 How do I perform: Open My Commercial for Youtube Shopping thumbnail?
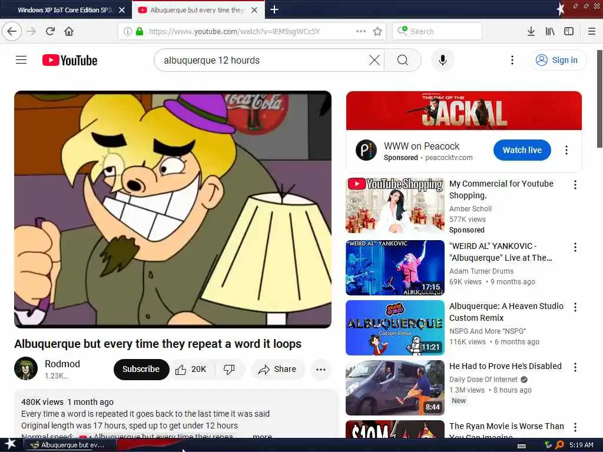click(x=395, y=205)
